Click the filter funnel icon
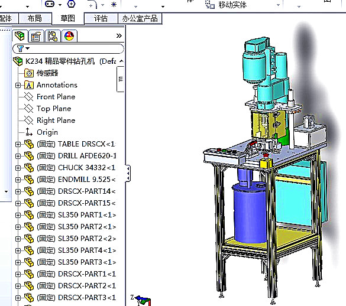 [20, 48]
